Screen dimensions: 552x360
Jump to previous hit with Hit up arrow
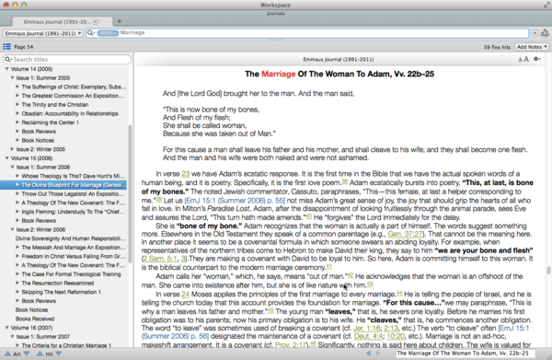point(40,354)
